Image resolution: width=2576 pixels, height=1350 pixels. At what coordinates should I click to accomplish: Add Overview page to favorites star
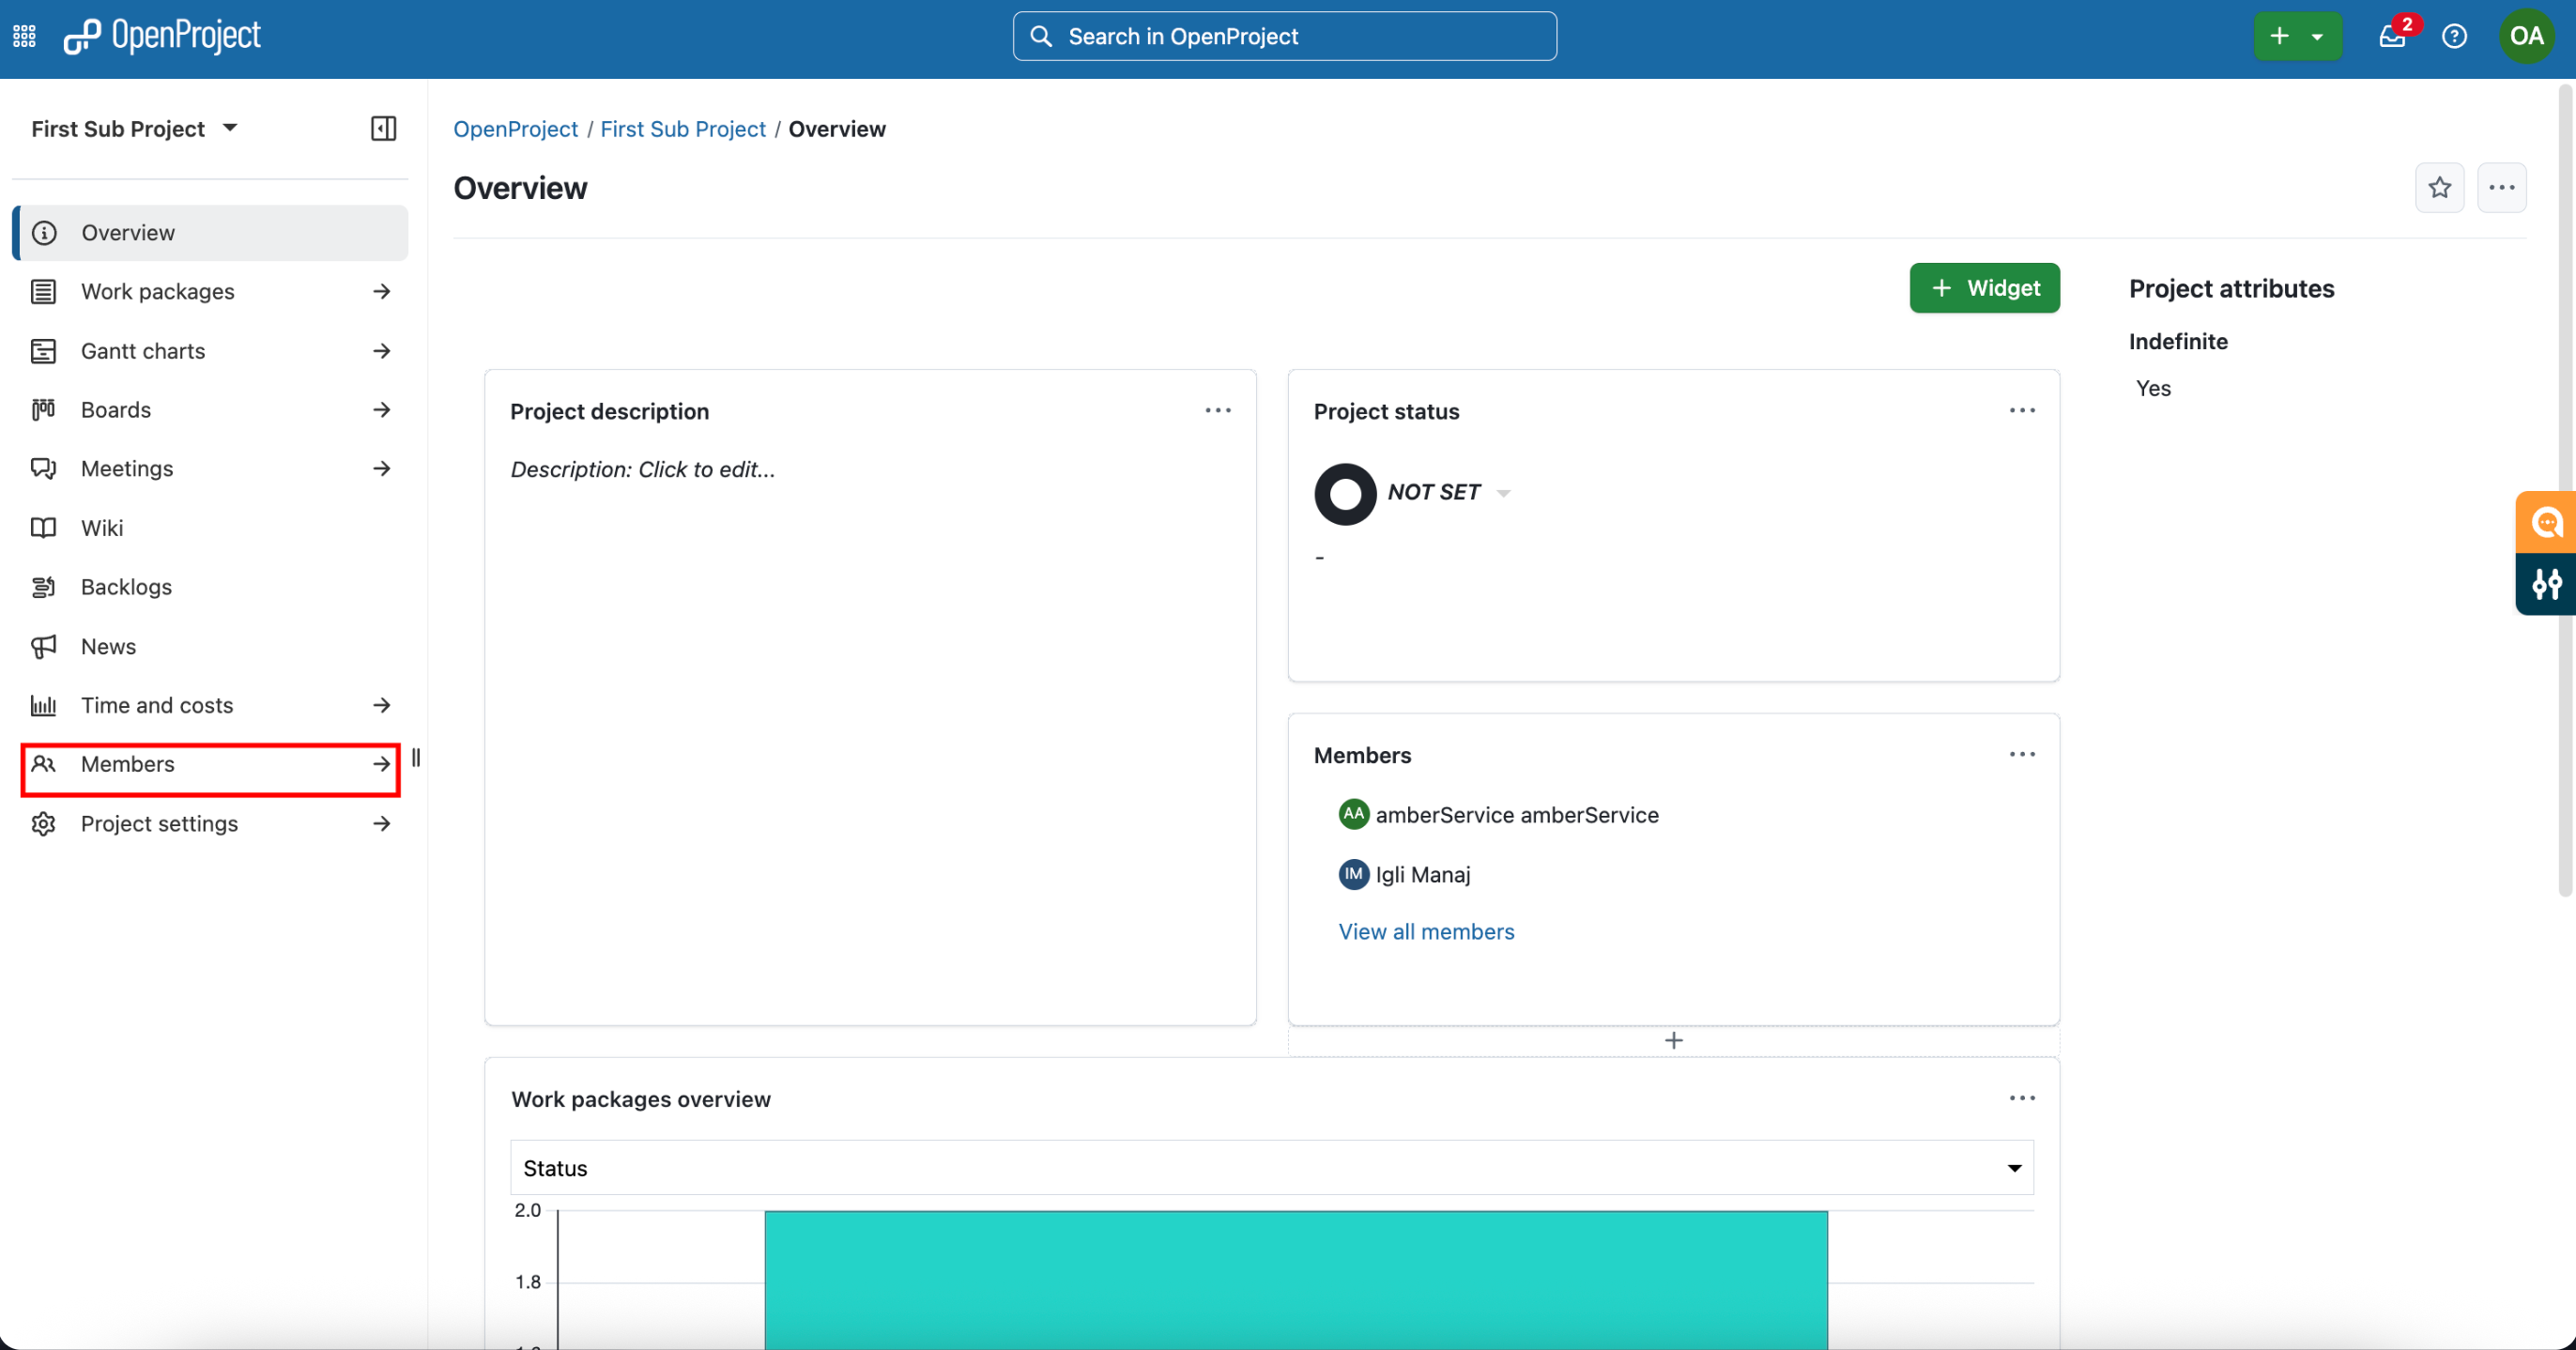[x=2440, y=188]
